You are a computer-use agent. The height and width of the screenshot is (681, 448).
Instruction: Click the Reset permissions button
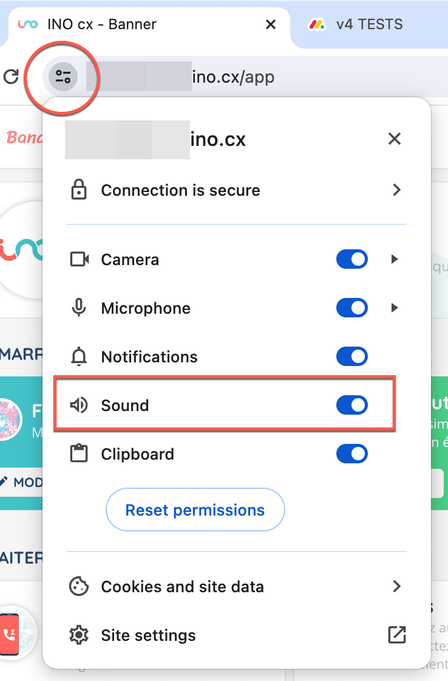click(195, 510)
